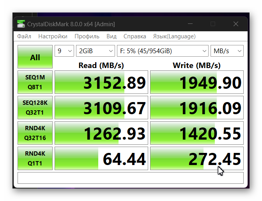Open the Профиль menu
262x201 pixels.
[87, 36]
